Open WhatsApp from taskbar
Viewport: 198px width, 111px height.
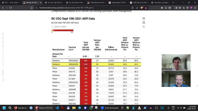[91, 108]
